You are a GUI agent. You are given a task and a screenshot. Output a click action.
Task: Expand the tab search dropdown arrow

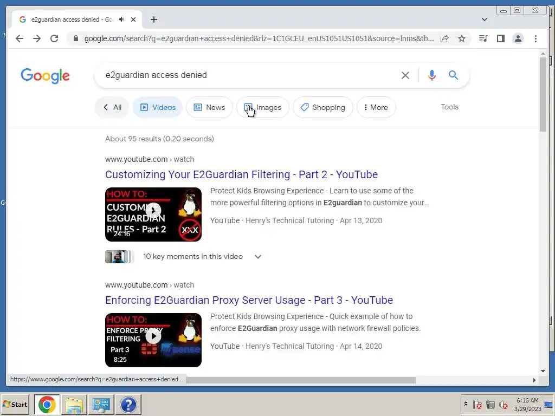485,19
